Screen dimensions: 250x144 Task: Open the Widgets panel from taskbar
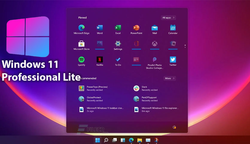pos(123,140)
